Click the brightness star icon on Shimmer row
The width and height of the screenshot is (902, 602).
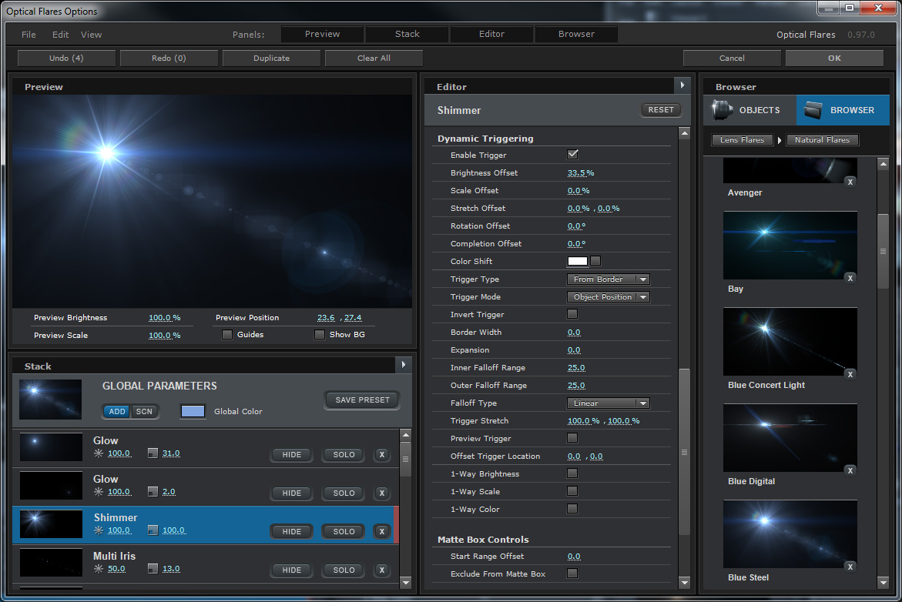tap(99, 530)
